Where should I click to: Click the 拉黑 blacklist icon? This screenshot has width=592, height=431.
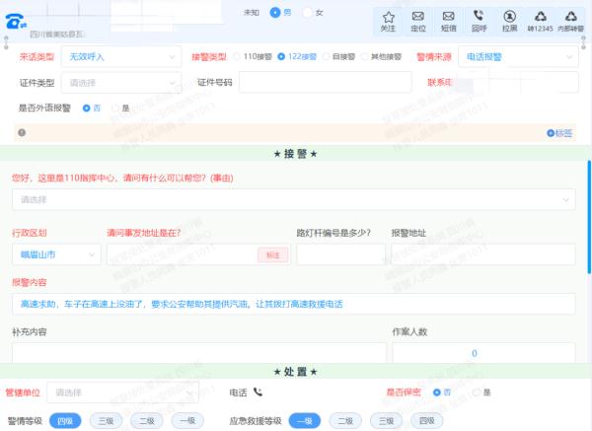pyautogui.click(x=509, y=17)
